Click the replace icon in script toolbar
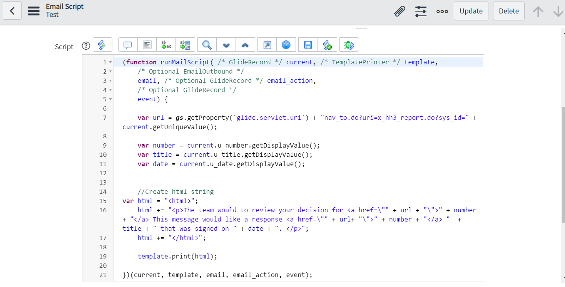Screen dimensions: 565x287 tap(166, 45)
